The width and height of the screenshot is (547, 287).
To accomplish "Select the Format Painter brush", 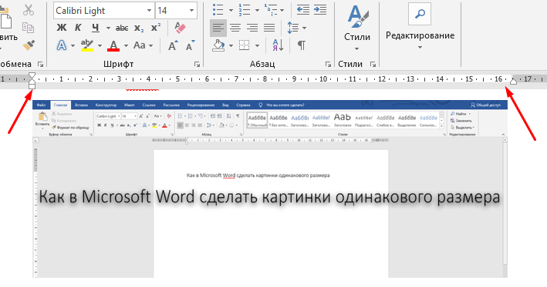I will (29, 45).
